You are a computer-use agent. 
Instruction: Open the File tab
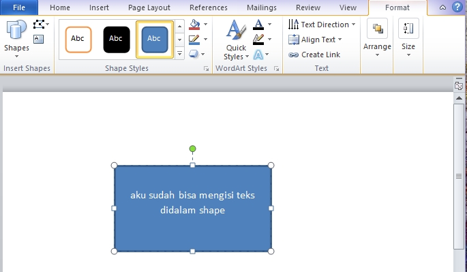(19, 7)
